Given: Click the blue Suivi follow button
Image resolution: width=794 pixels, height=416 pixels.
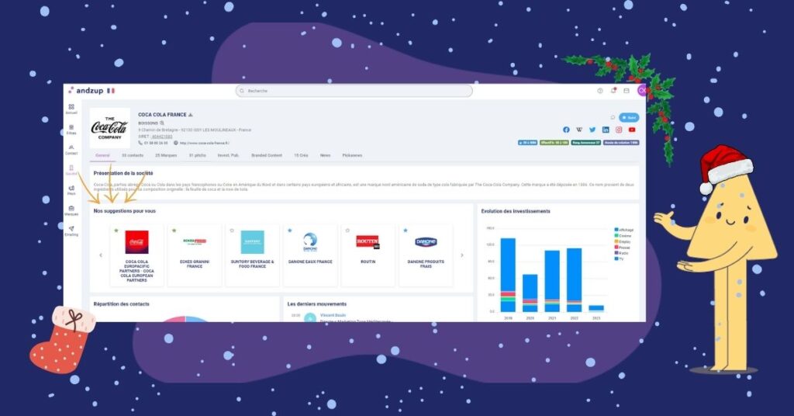Looking at the screenshot, I should (x=629, y=117).
